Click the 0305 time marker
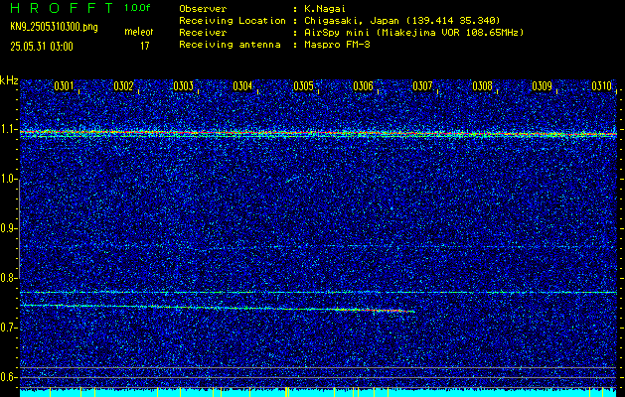This screenshot has height=397, width=625. (x=303, y=86)
